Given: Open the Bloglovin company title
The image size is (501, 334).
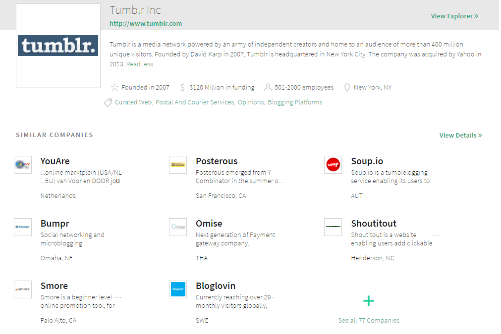Looking at the screenshot, I should coord(216,286).
